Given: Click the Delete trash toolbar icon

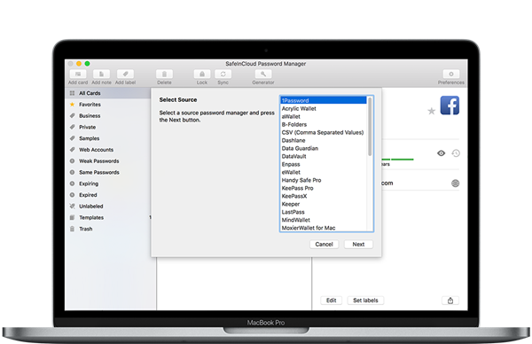Looking at the screenshot, I should click(164, 74).
